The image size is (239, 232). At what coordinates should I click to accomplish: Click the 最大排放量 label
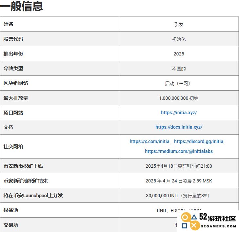(16, 98)
